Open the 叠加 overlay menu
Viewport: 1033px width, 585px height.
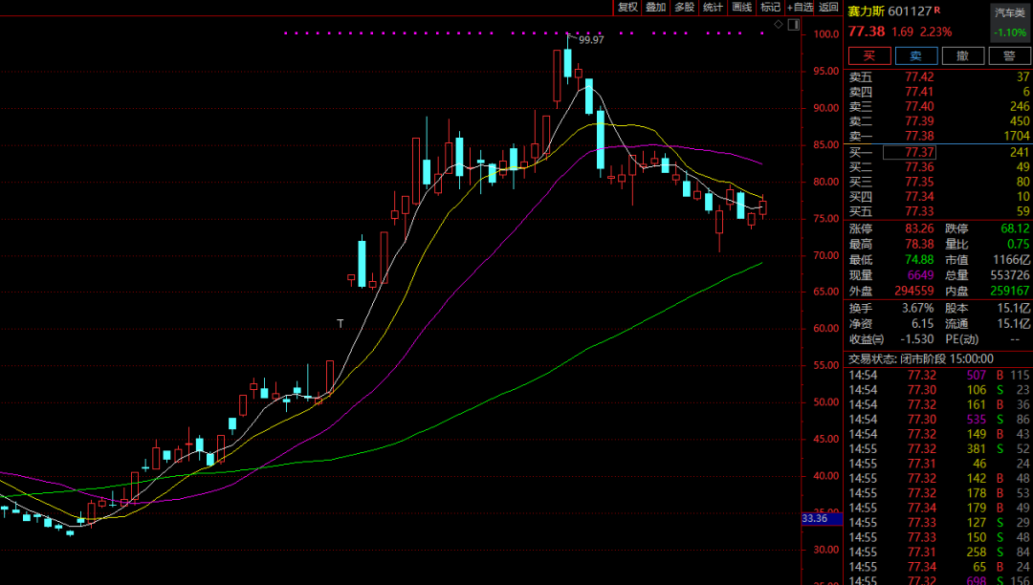pos(656,8)
